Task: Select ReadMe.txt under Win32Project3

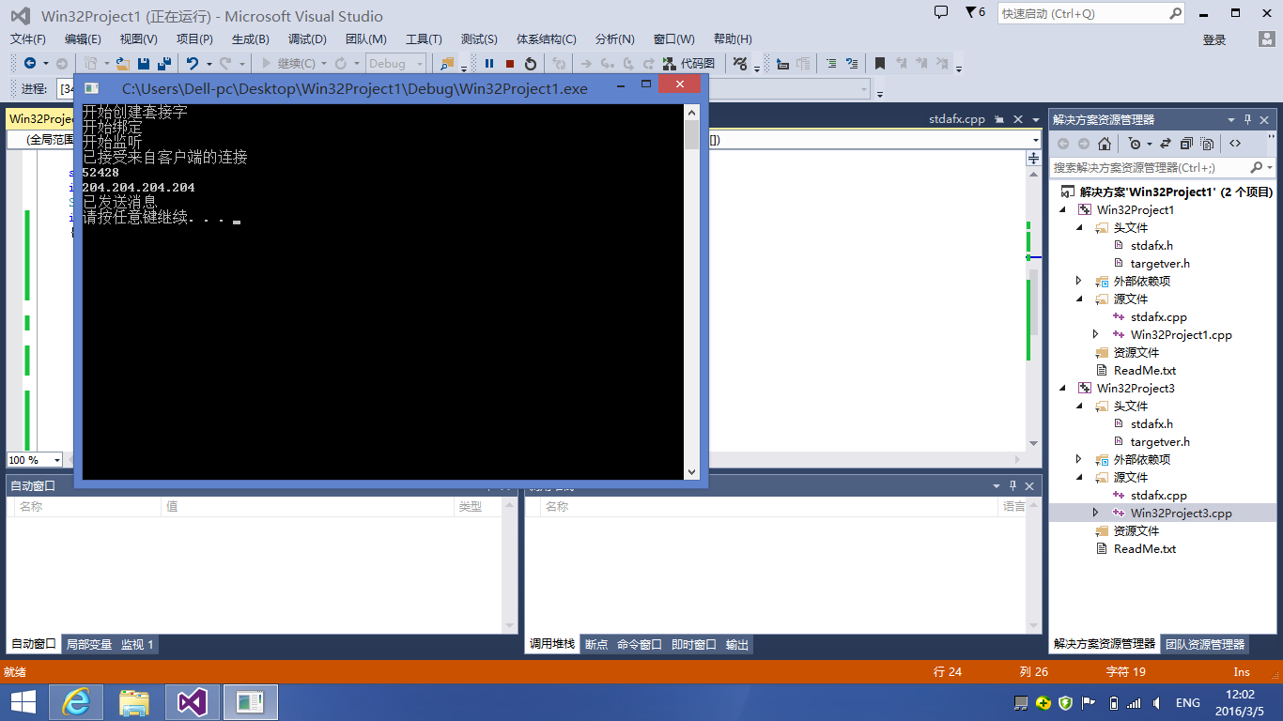Action: click(1145, 548)
